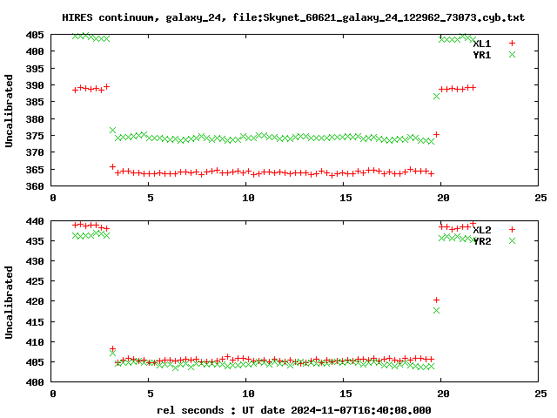Click the isolated YR2 point near 418

coord(436,311)
